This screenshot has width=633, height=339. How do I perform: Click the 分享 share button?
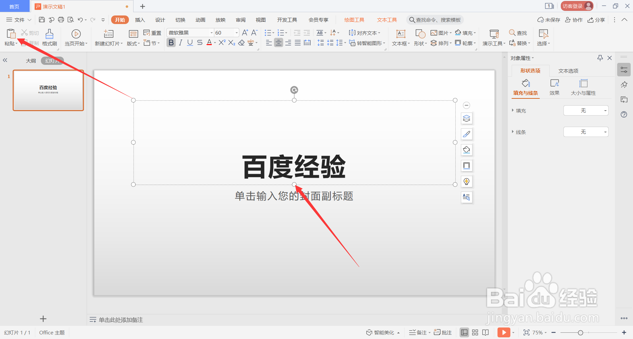(x=596, y=20)
